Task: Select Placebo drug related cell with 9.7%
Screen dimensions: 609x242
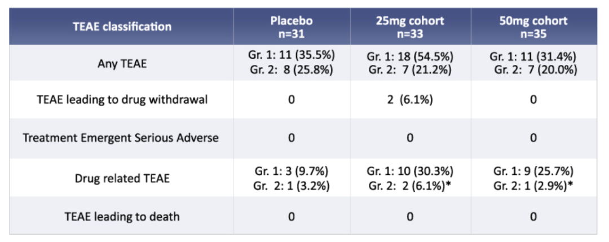Action: point(292,178)
